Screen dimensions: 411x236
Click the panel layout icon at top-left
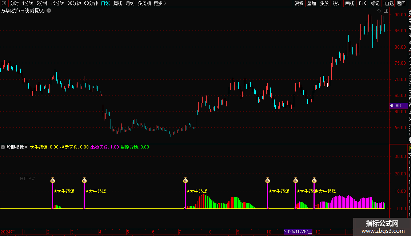pos(4,3)
